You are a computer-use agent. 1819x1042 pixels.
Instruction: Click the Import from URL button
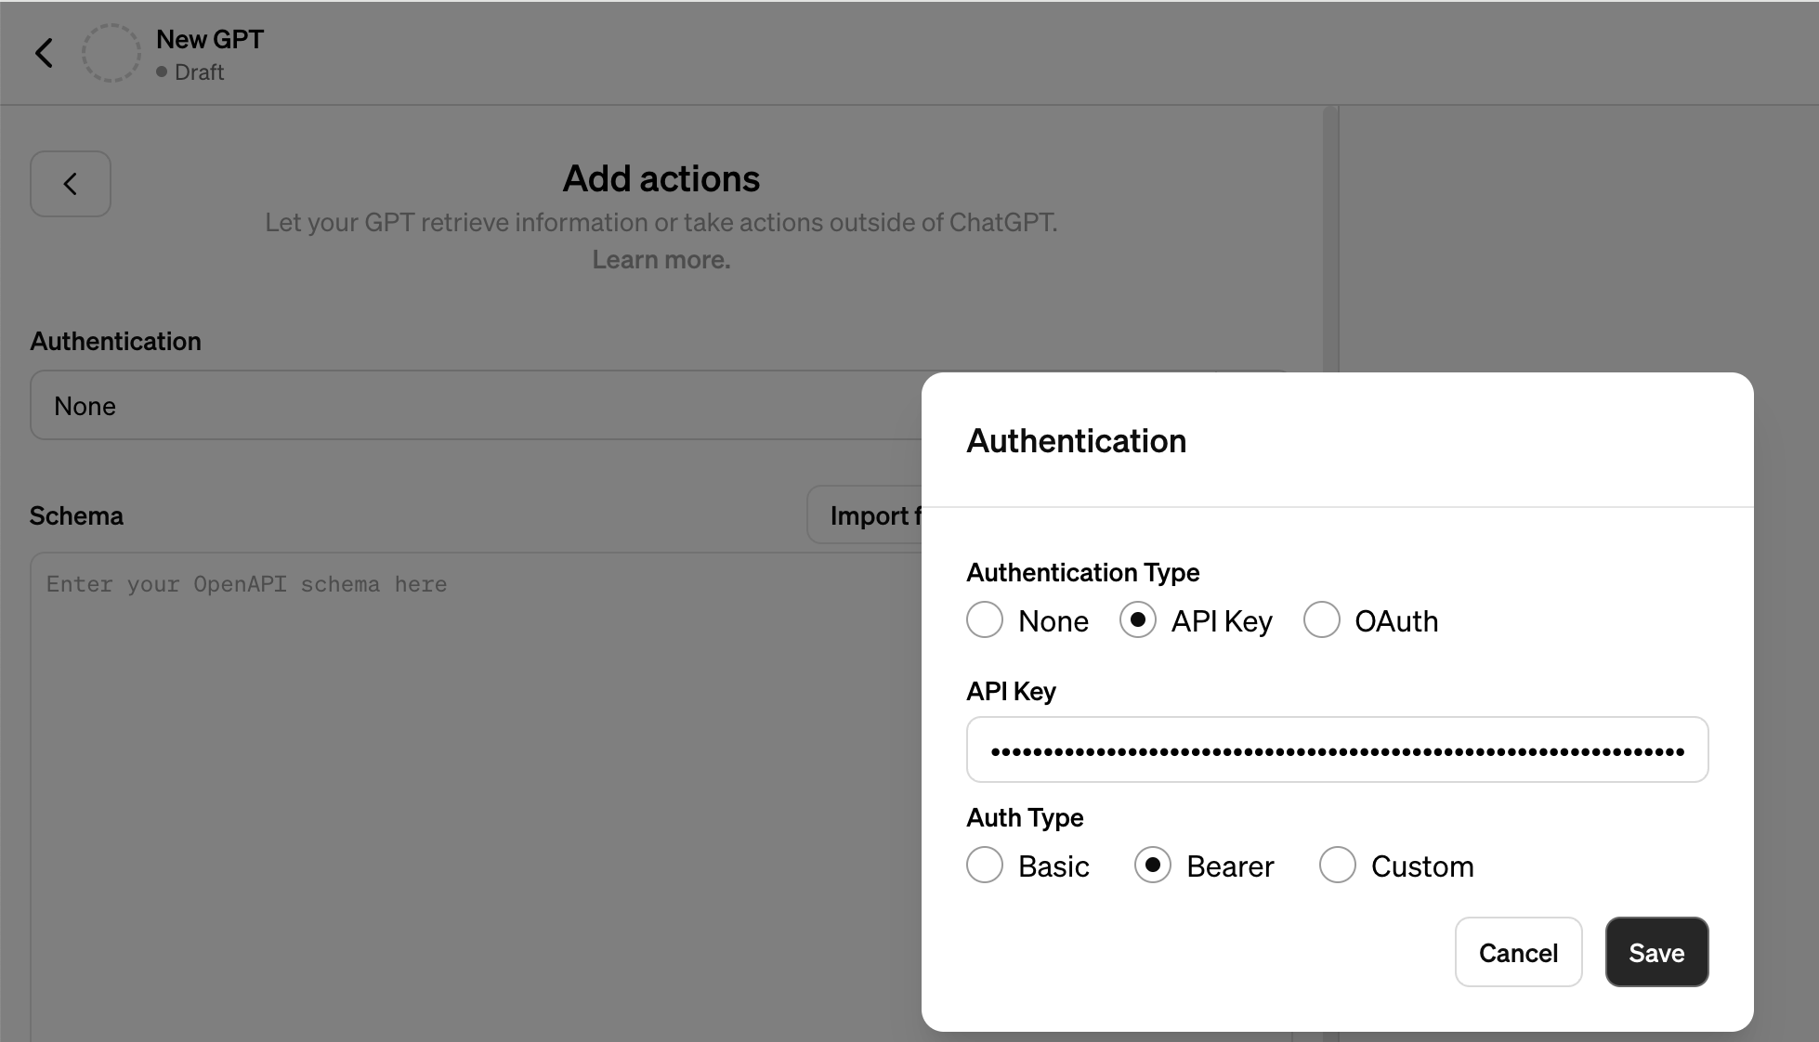[x=873, y=514]
